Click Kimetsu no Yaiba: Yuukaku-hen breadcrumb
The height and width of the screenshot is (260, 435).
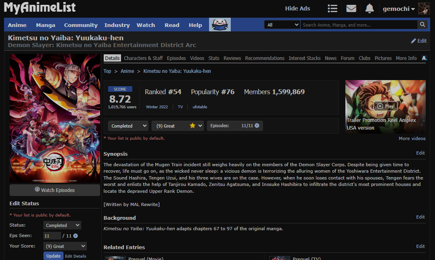point(177,71)
